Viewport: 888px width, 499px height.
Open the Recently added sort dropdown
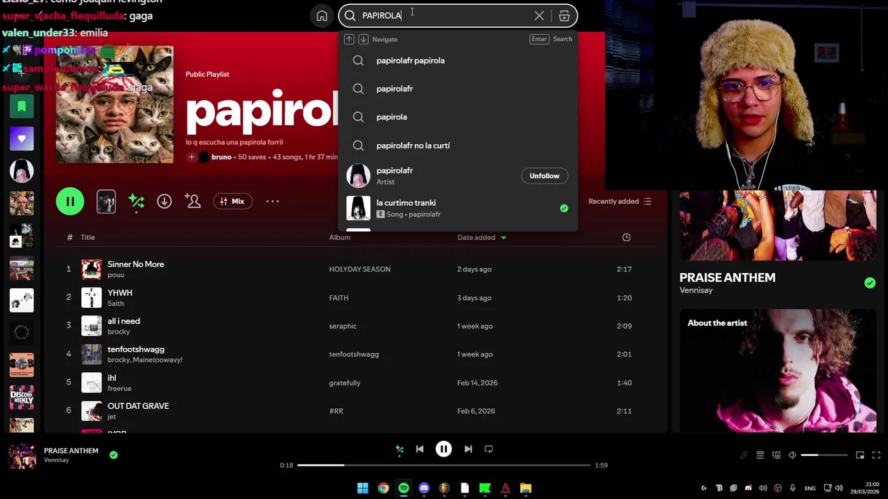(x=620, y=201)
